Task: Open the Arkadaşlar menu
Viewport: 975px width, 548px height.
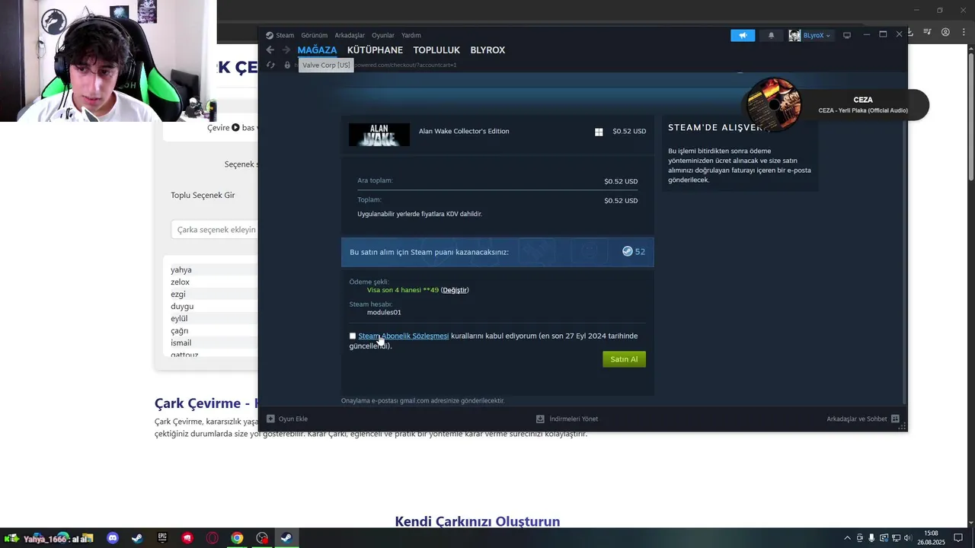Action: pyautogui.click(x=350, y=35)
